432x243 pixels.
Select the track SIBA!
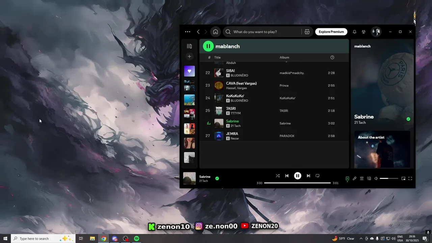[x=231, y=71]
